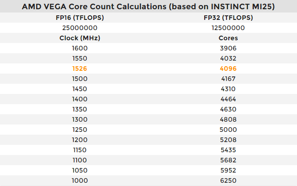Click the 6250 cores value in last row
Image resolution: width=297 pixels, height=186 pixels.
tap(228, 180)
